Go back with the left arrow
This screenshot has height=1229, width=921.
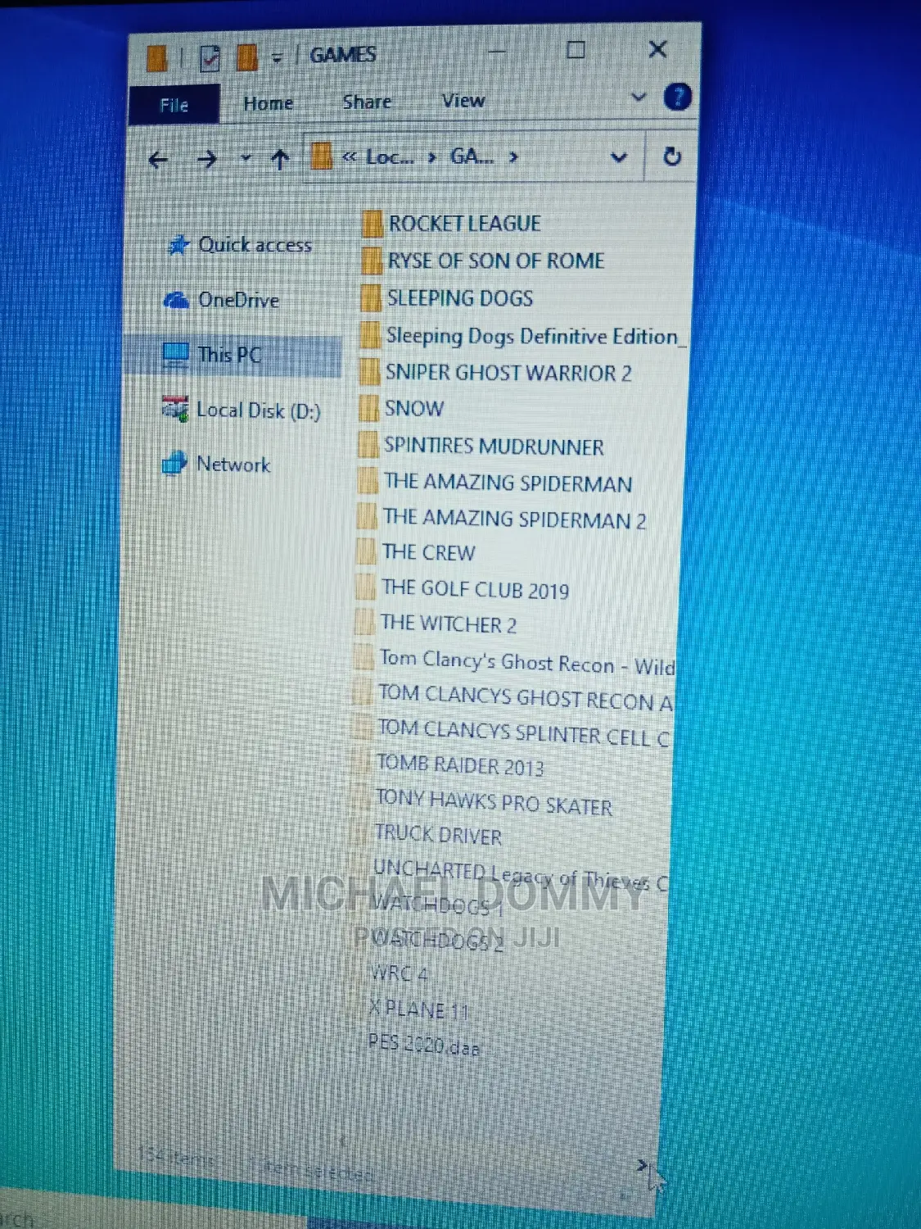coord(159,160)
